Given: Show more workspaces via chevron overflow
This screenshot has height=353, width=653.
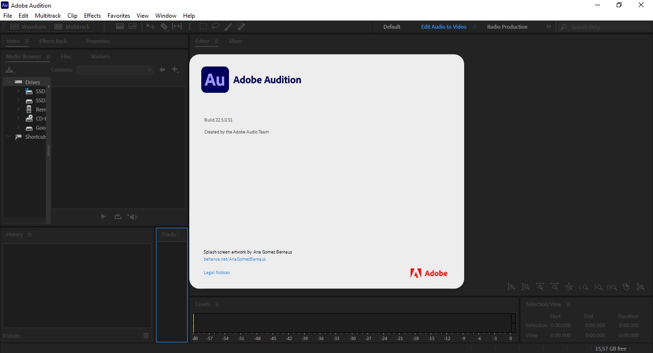Looking at the screenshot, I should point(548,27).
